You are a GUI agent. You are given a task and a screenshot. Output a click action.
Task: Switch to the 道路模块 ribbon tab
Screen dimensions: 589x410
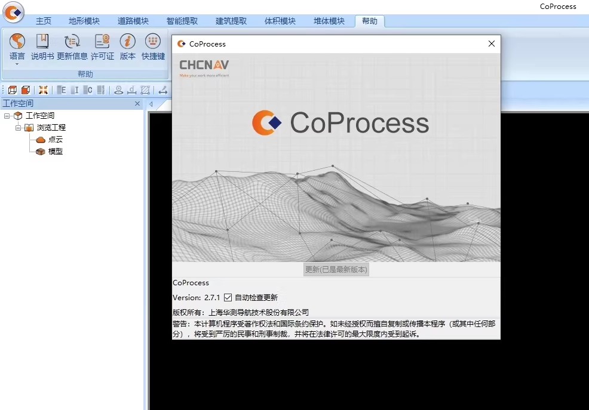(133, 21)
